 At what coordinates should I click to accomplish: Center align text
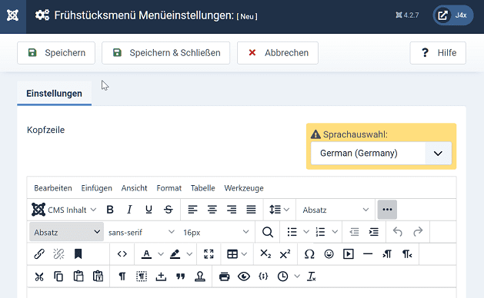click(x=212, y=210)
